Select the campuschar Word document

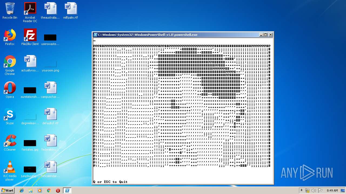click(50, 90)
